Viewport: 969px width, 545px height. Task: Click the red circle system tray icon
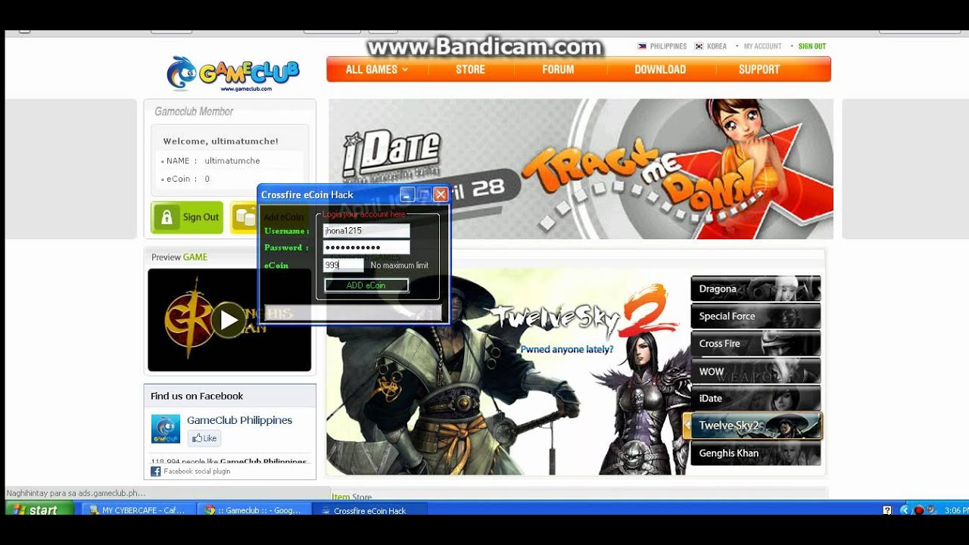pyautogui.click(x=918, y=510)
